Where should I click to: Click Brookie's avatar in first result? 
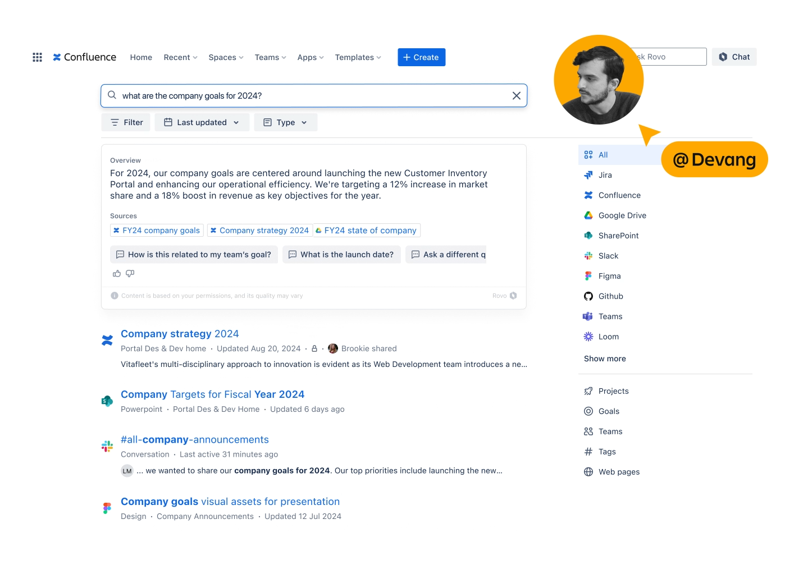pos(333,348)
